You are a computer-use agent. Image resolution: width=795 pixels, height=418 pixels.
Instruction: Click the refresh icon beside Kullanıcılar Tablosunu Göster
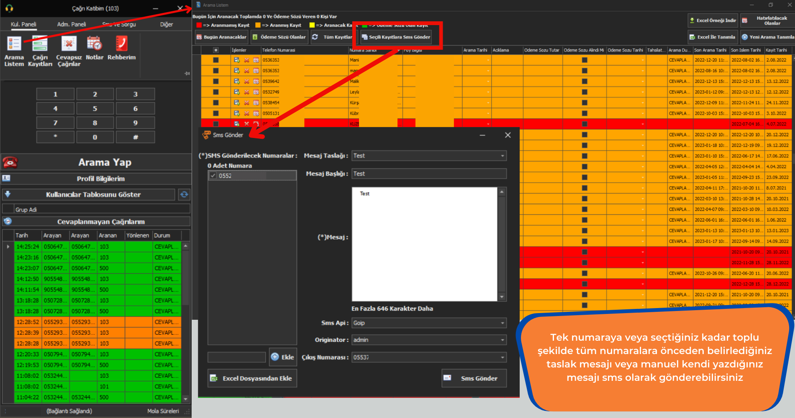184,194
